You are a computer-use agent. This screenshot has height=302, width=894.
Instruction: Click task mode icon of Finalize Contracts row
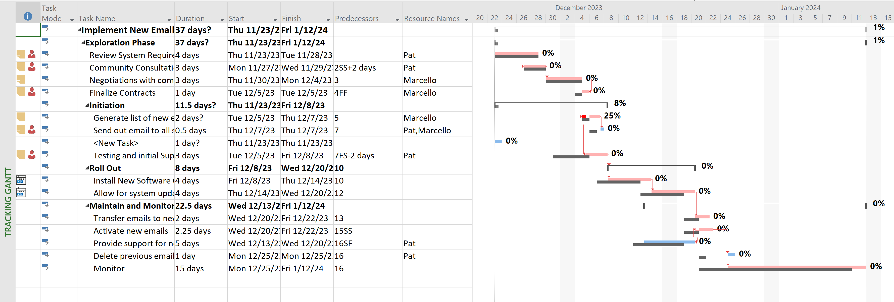(45, 92)
